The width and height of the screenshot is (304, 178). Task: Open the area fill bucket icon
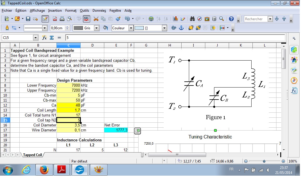[x=105, y=28]
